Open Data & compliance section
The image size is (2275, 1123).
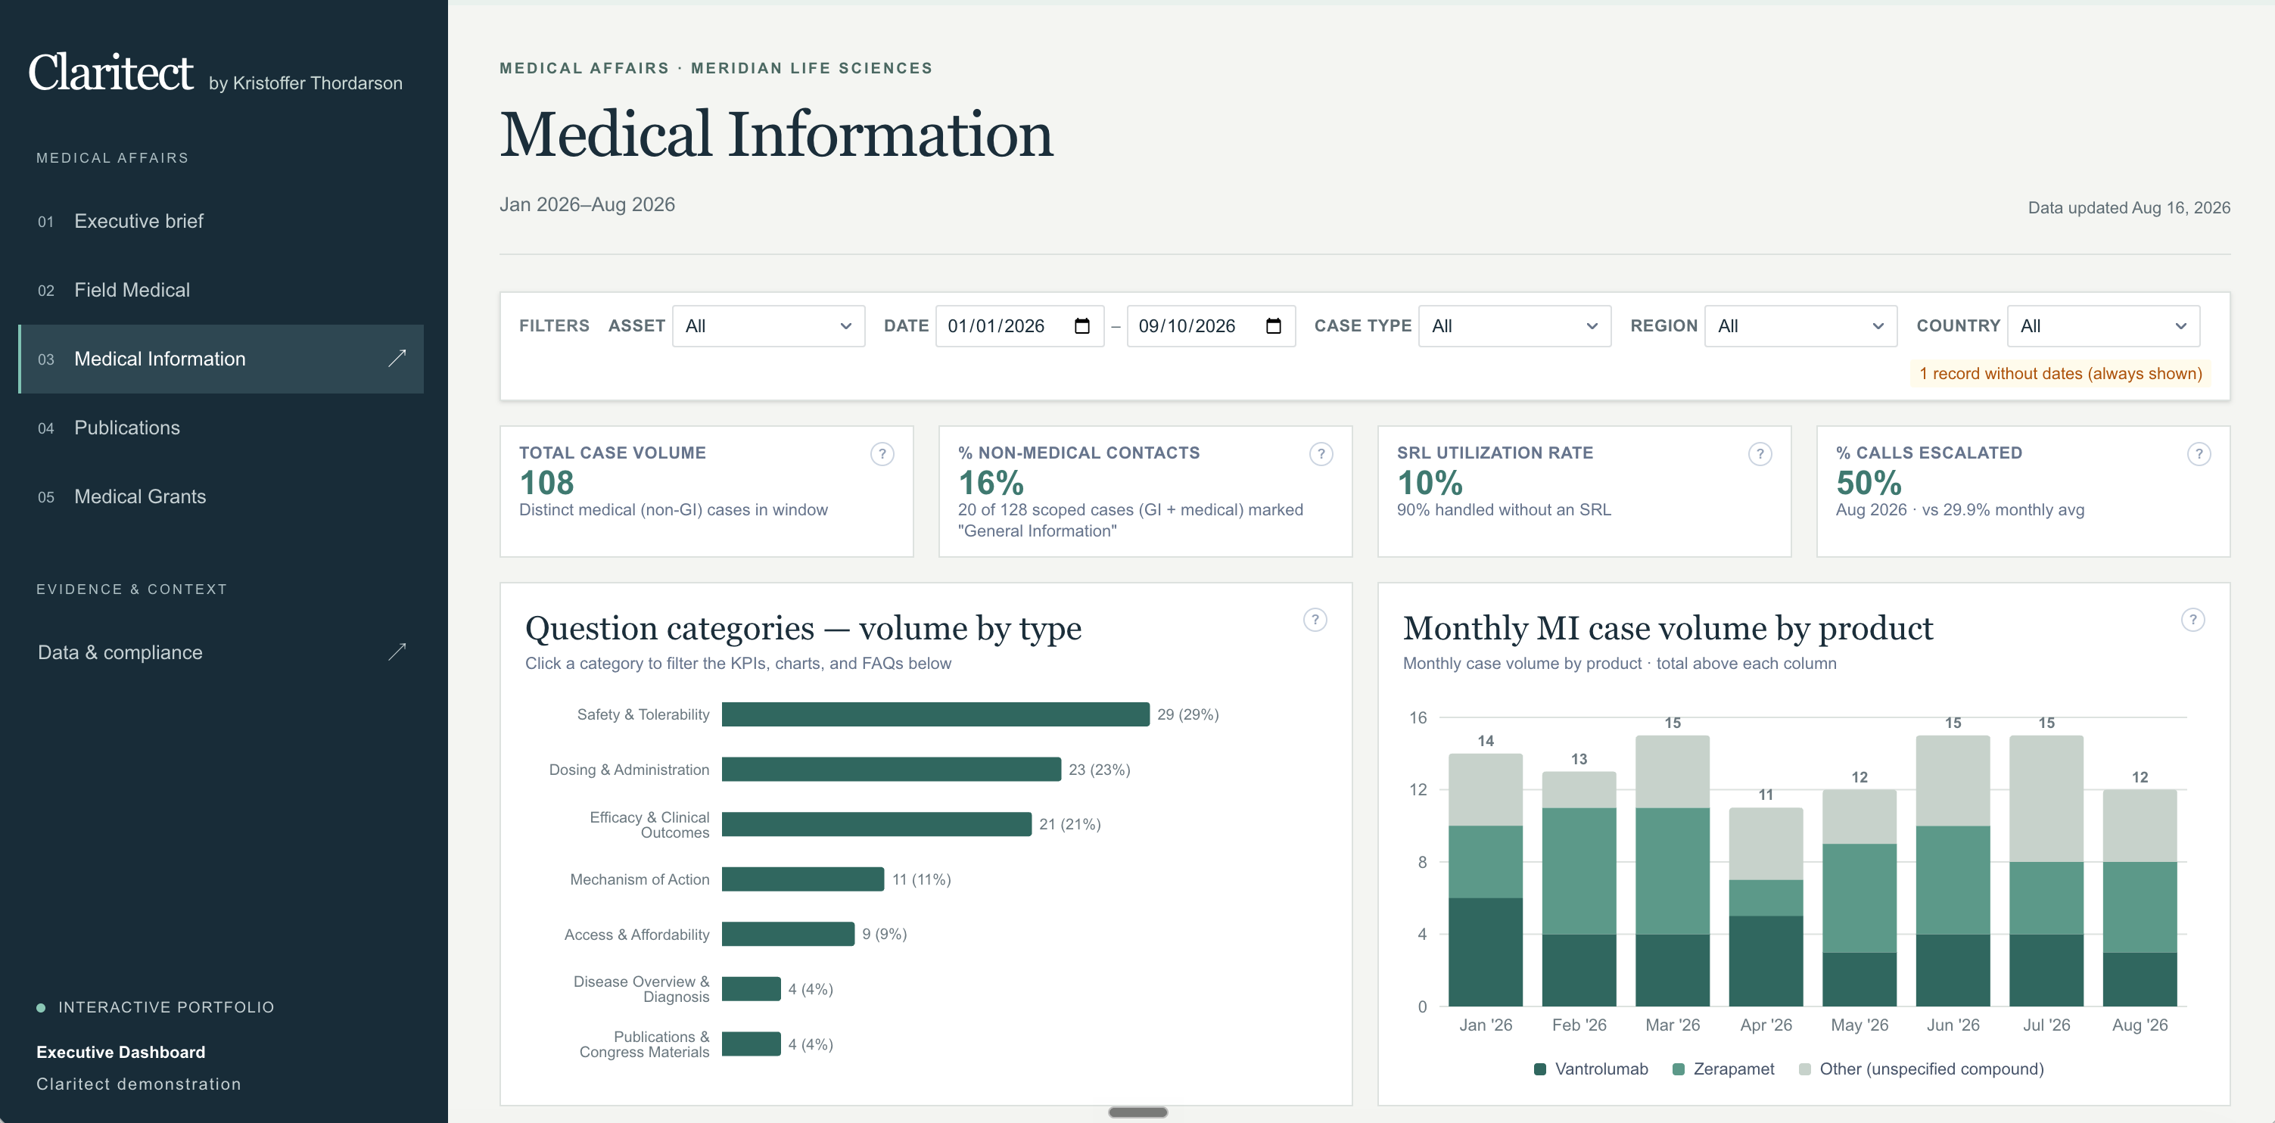[221, 652]
